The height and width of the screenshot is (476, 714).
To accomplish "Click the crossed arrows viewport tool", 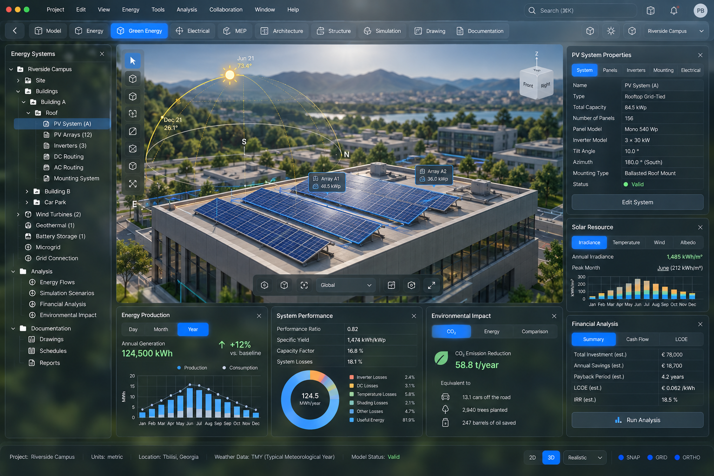I will [132, 184].
